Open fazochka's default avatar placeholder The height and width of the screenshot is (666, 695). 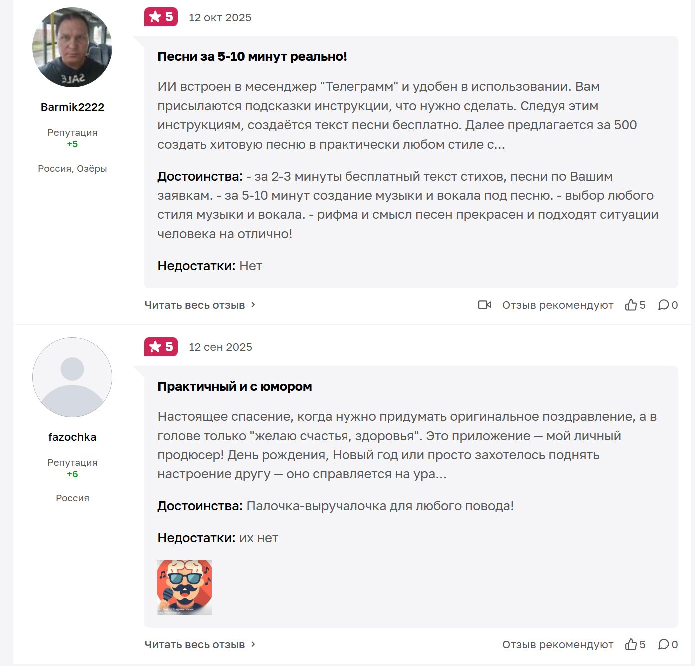coord(72,377)
